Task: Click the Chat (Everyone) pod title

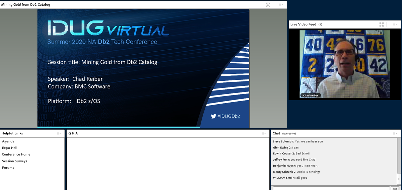Action: (284, 134)
